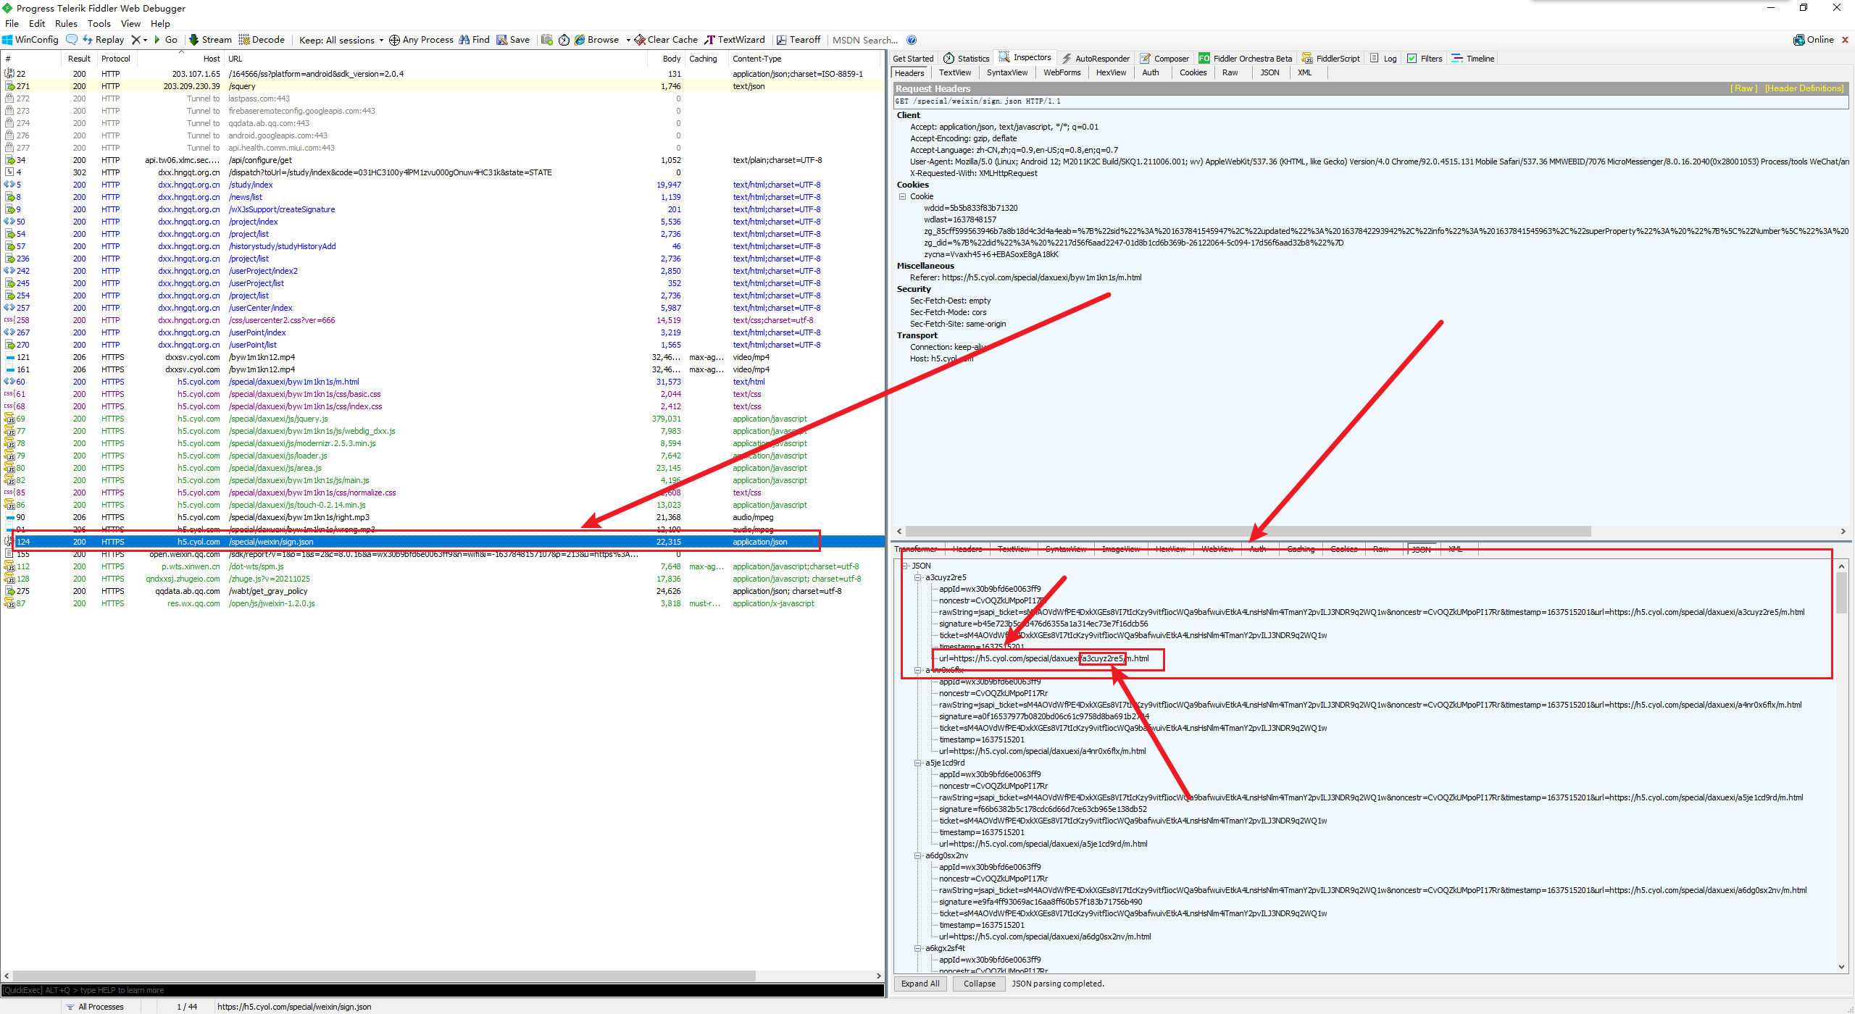Screen dimensions: 1855x1014
Task: Open the FiddlerScript tab
Action: [x=1331, y=59]
